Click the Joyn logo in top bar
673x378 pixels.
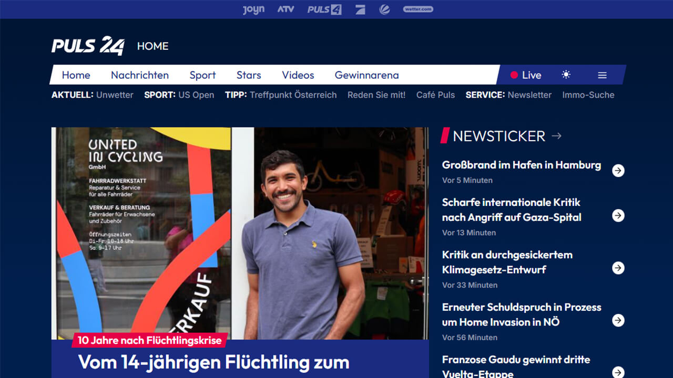point(253,9)
